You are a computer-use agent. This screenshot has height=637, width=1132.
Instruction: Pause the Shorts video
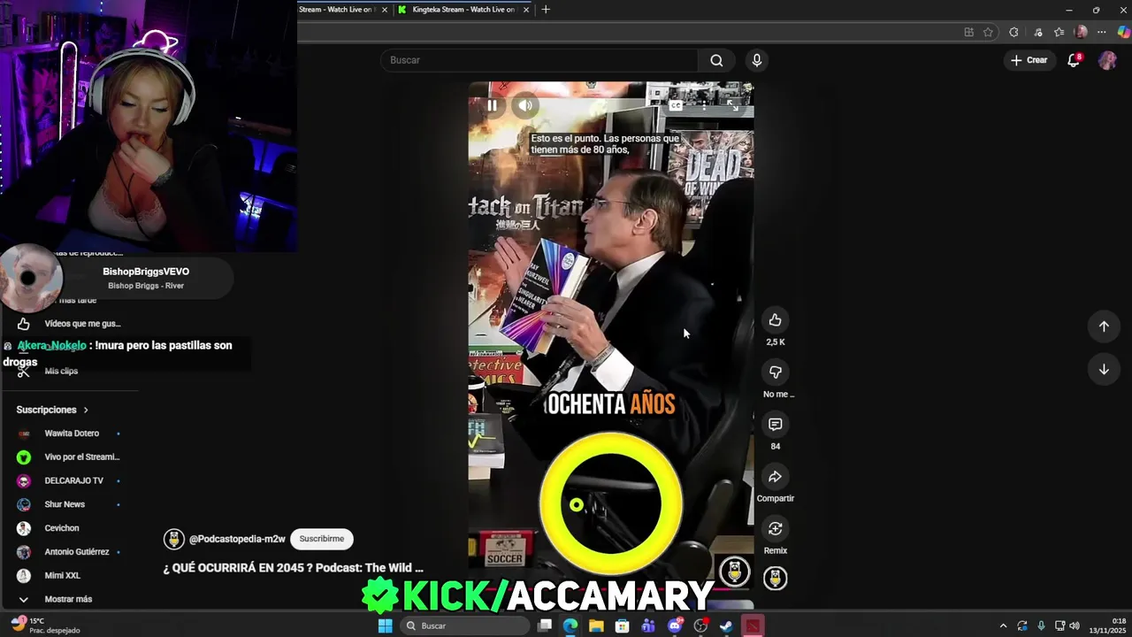(x=492, y=105)
